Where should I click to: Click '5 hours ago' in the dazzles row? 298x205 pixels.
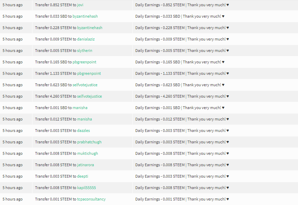12,131
